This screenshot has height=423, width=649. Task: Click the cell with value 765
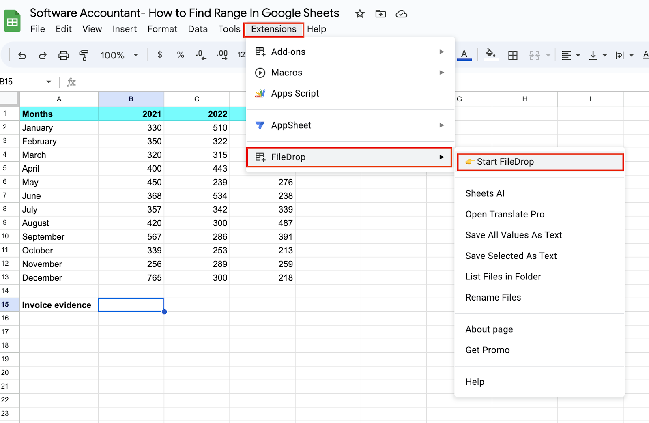click(x=131, y=278)
